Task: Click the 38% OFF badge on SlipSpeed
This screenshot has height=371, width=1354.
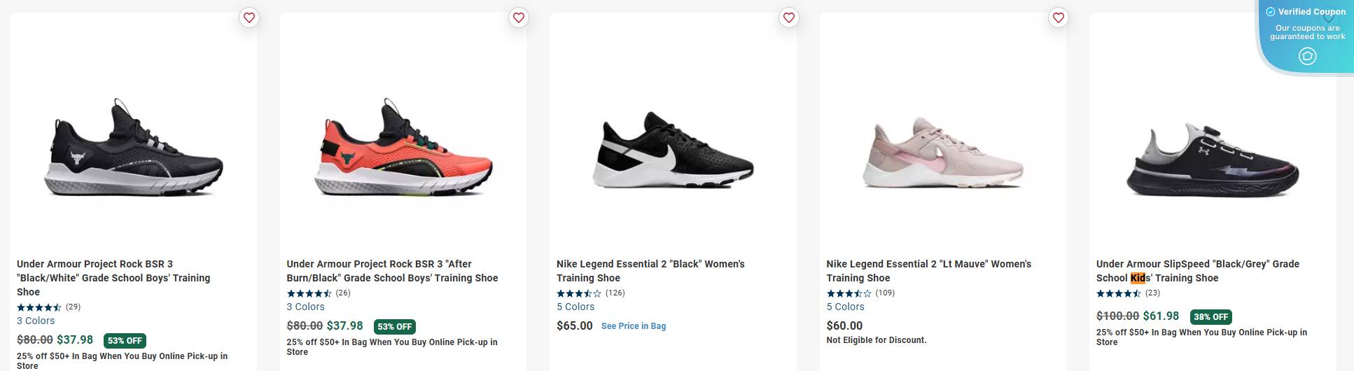Action: [x=1211, y=316]
